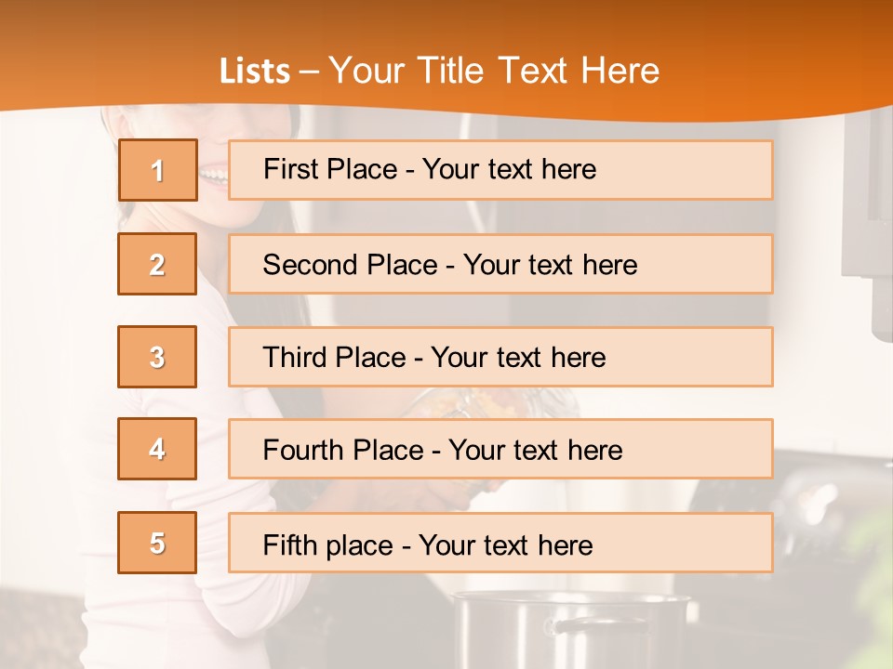
Task: Click the 'Third Place - Your text here' field
Action: coord(500,357)
